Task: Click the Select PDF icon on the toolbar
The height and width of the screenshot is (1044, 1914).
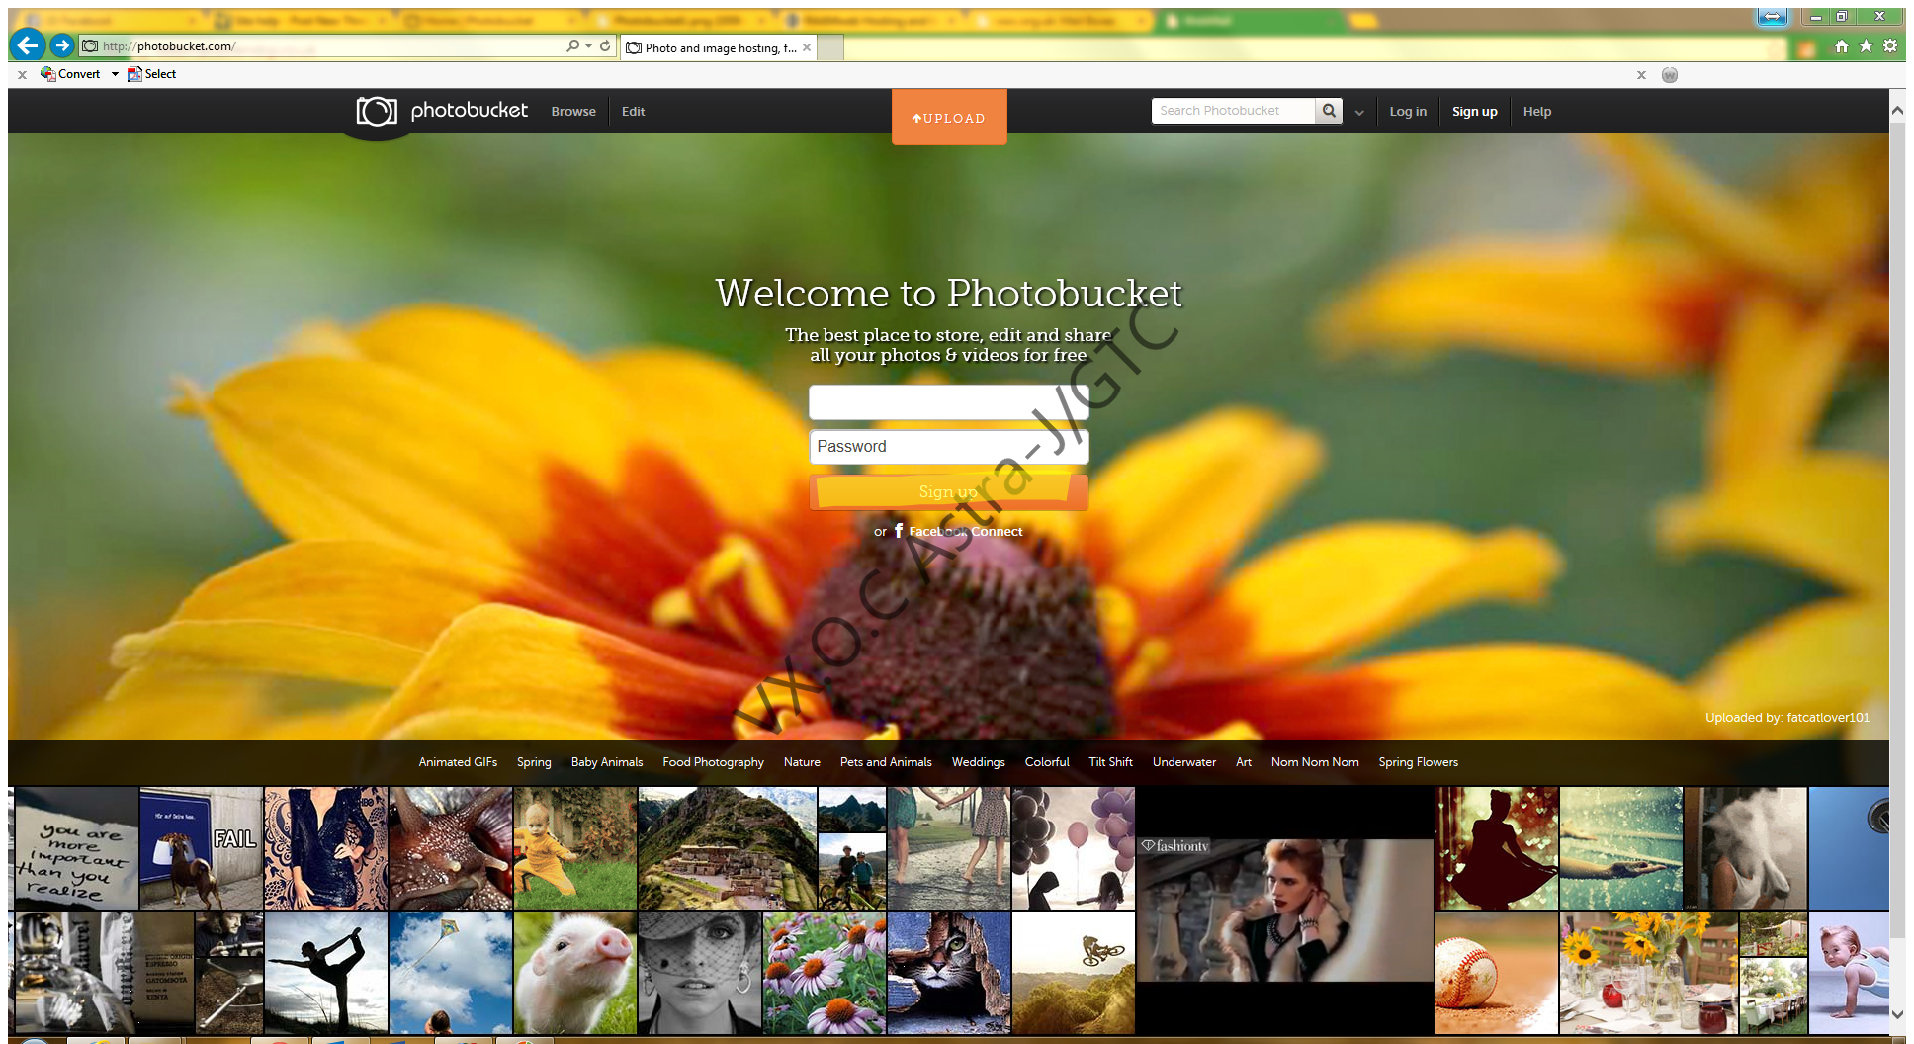Action: pyautogui.click(x=135, y=74)
